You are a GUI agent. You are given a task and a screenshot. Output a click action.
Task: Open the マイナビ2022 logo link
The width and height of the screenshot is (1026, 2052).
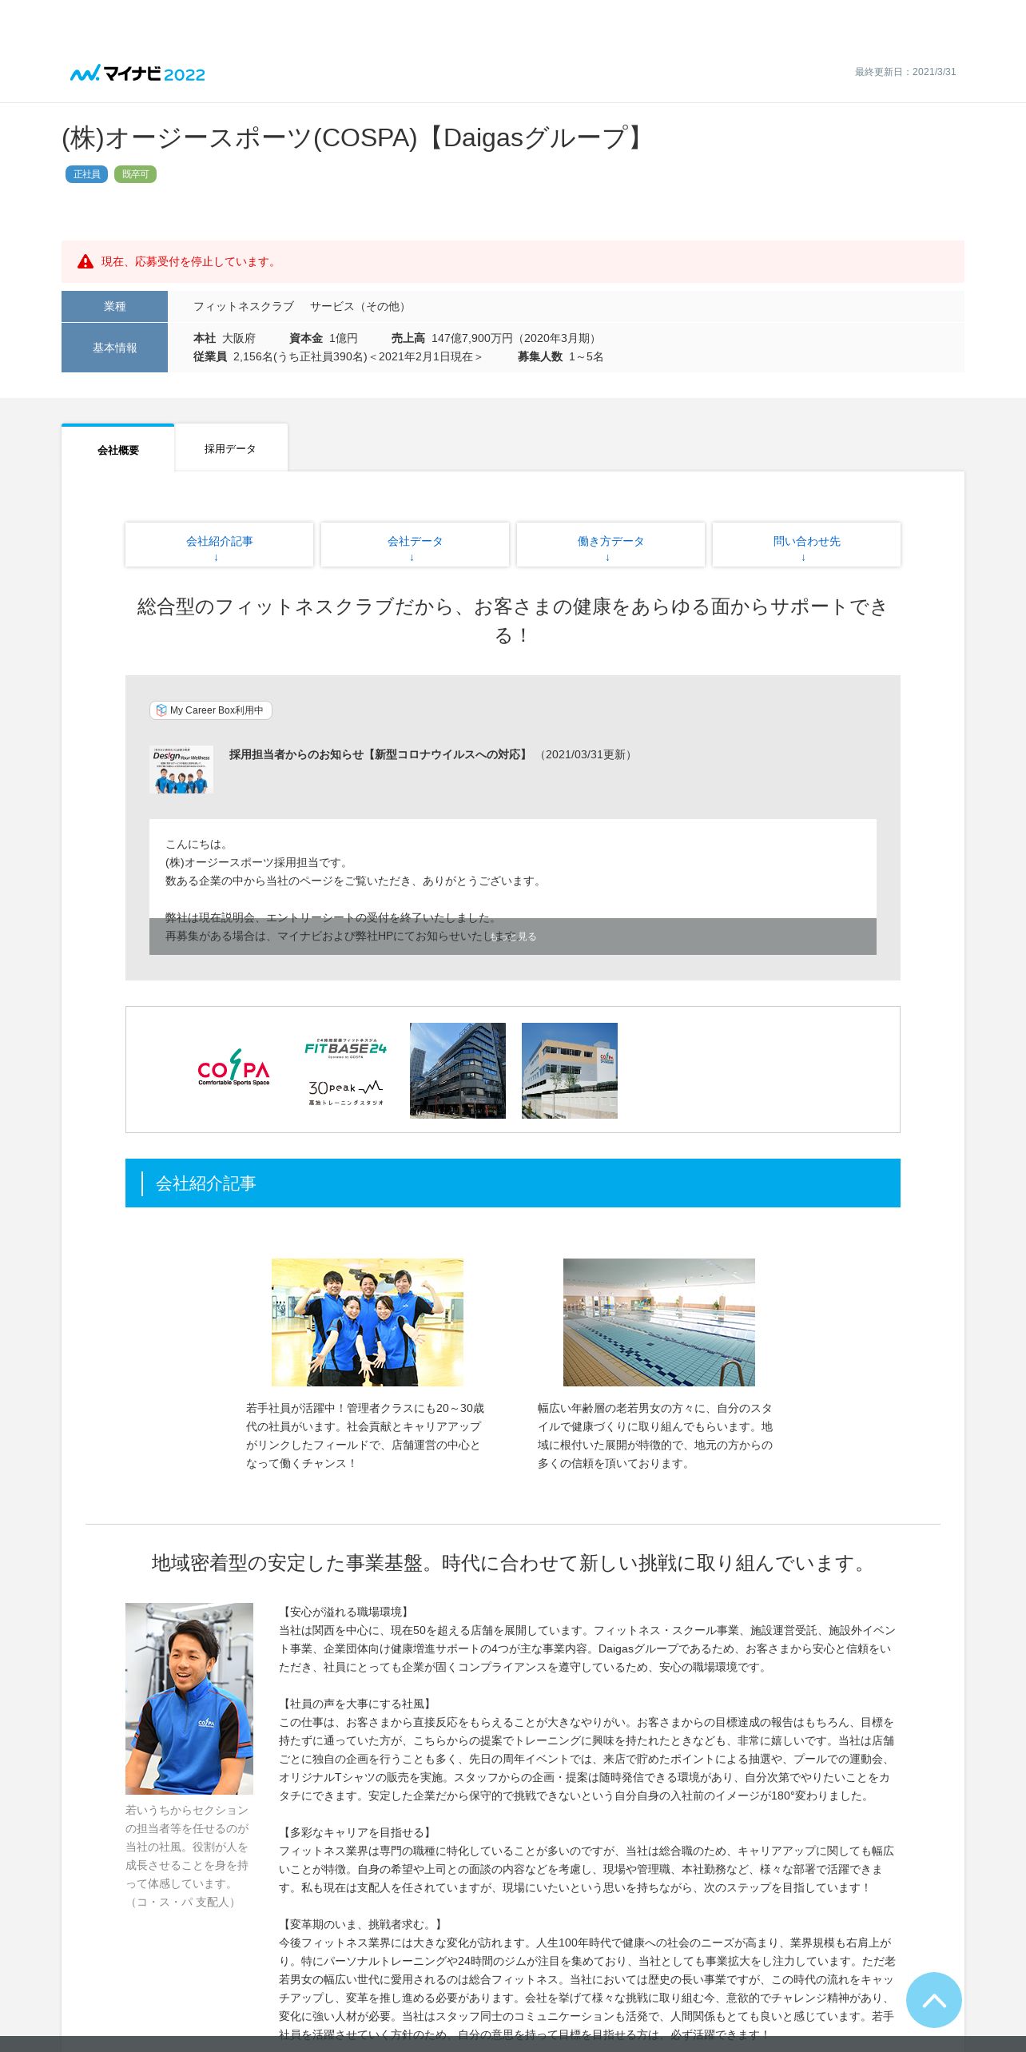point(137,74)
